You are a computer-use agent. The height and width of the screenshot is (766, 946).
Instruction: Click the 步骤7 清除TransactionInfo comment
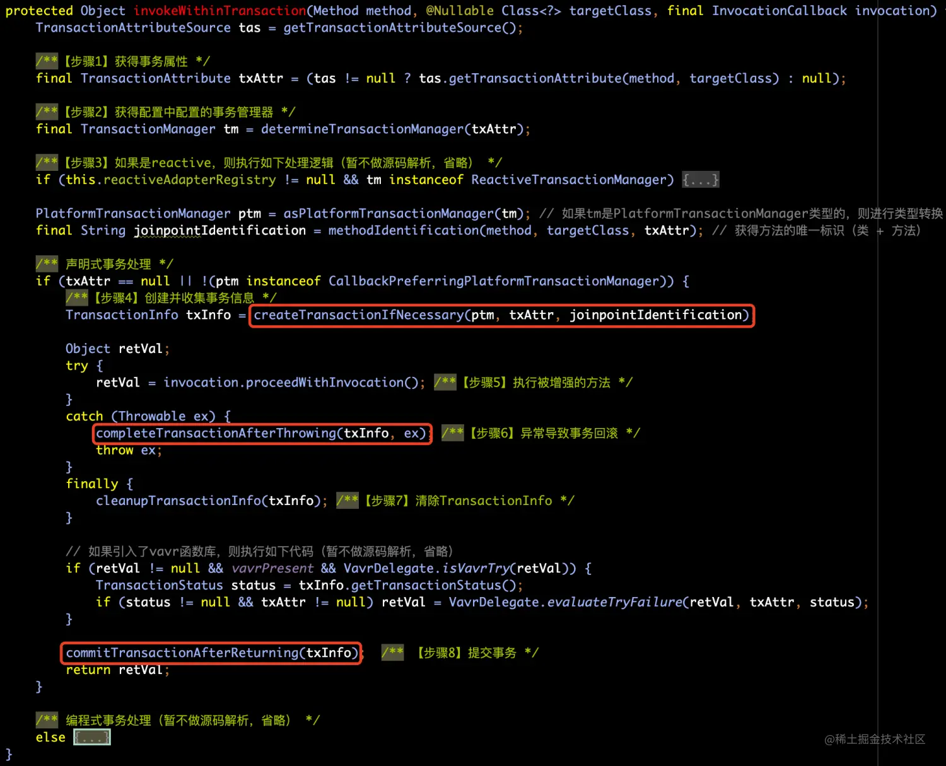point(455,501)
